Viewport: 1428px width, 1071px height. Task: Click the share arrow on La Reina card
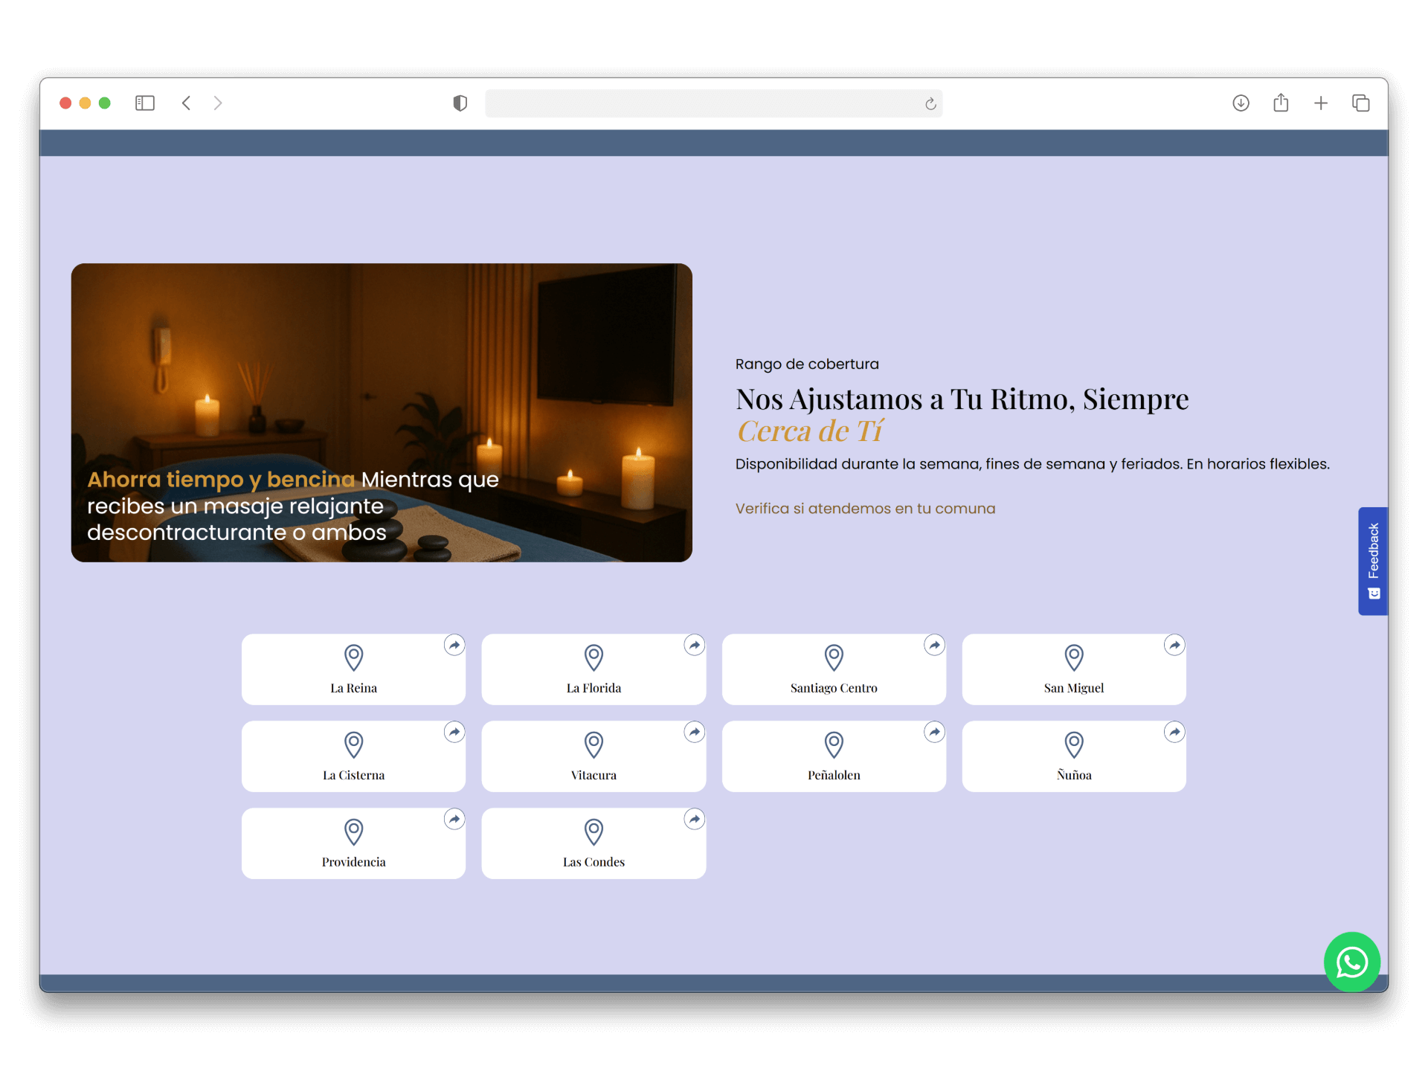pyautogui.click(x=454, y=645)
